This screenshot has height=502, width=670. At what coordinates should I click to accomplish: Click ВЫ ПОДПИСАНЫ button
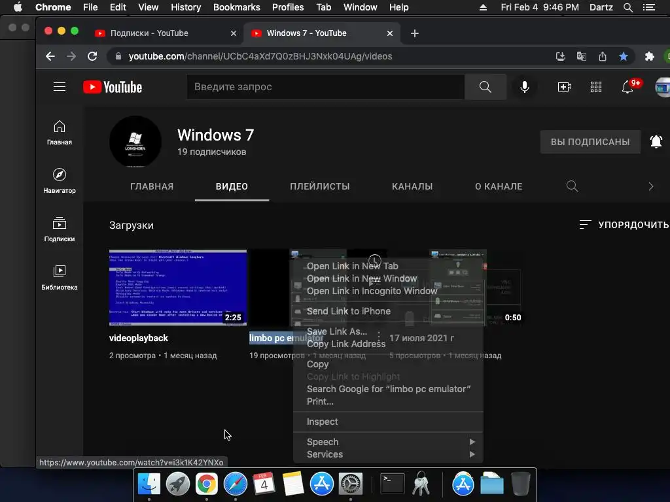click(590, 142)
